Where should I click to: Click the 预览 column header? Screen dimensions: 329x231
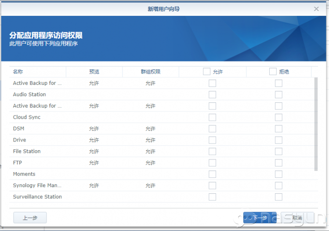click(x=94, y=72)
